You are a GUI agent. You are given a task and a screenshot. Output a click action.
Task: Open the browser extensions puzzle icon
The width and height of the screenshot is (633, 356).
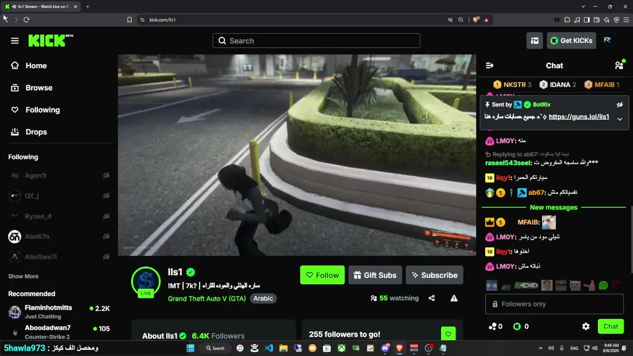(567, 20)
